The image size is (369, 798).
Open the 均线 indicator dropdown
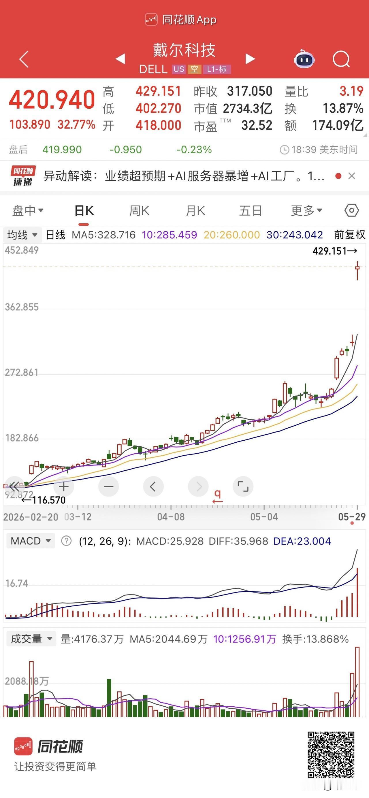coord(22,235)
